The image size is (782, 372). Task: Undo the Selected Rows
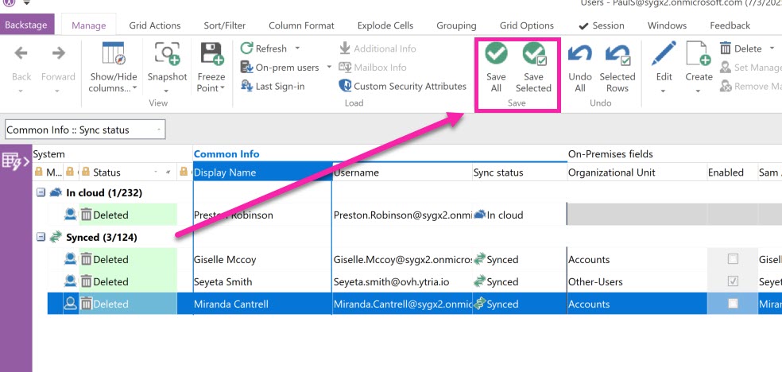click(617, 55)
